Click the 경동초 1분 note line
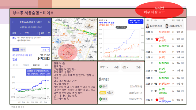 pyautogui.click(x=59, y=63)
